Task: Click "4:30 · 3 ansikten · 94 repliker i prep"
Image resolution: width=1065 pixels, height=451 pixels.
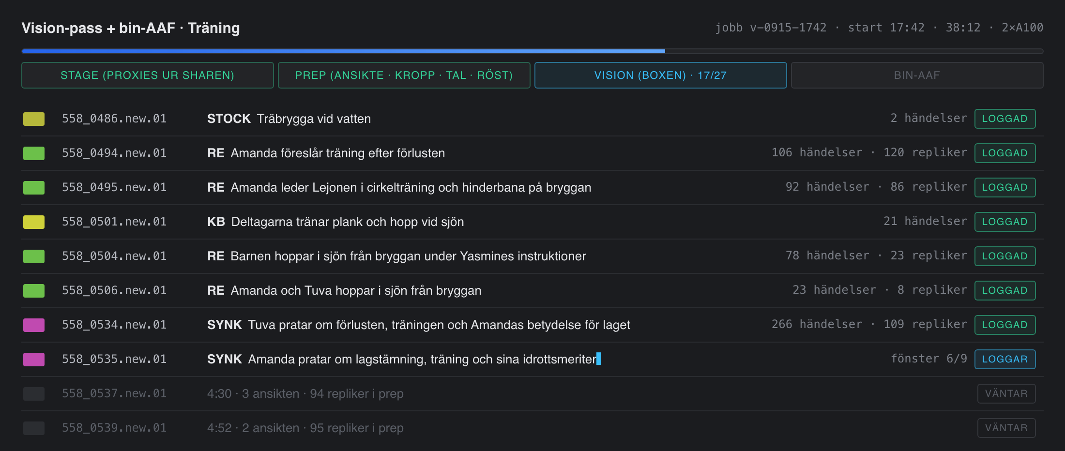Action: 305,394
